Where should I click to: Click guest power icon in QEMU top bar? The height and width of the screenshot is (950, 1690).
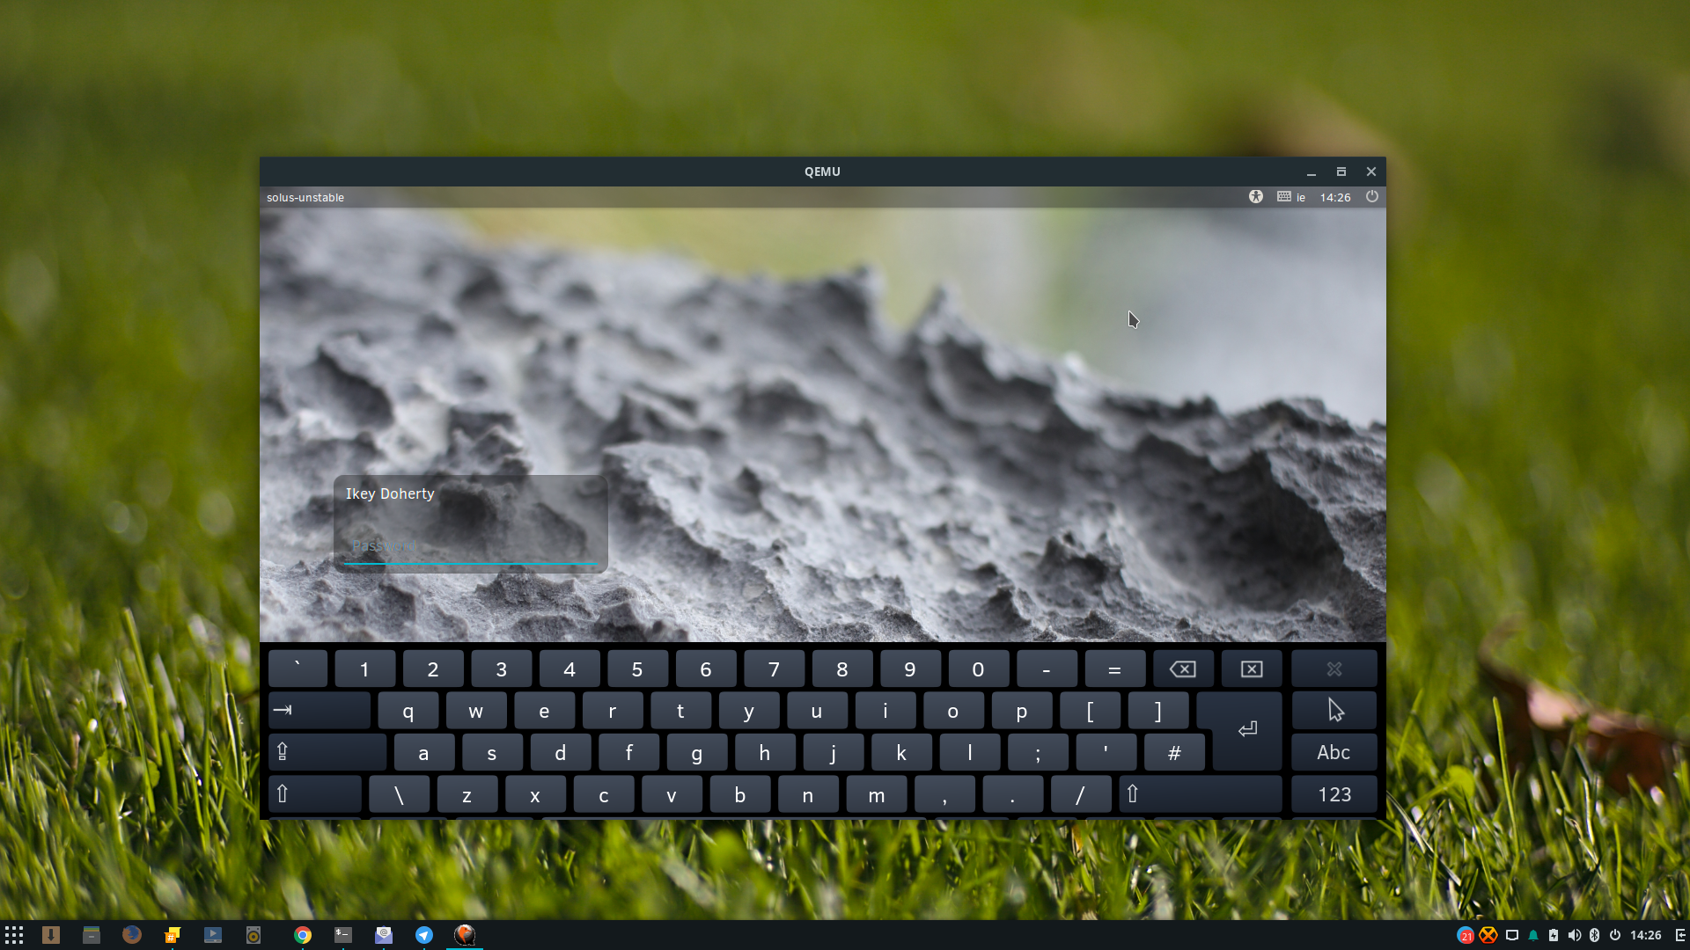pyautogui.click(x=1371, y=197)
